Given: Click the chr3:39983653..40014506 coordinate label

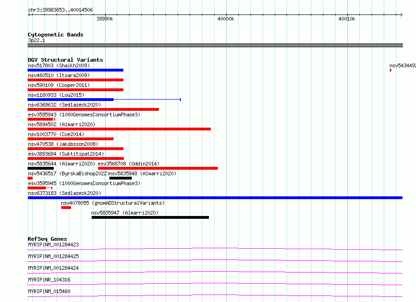Looking at the screenshot, I should 60,10.
